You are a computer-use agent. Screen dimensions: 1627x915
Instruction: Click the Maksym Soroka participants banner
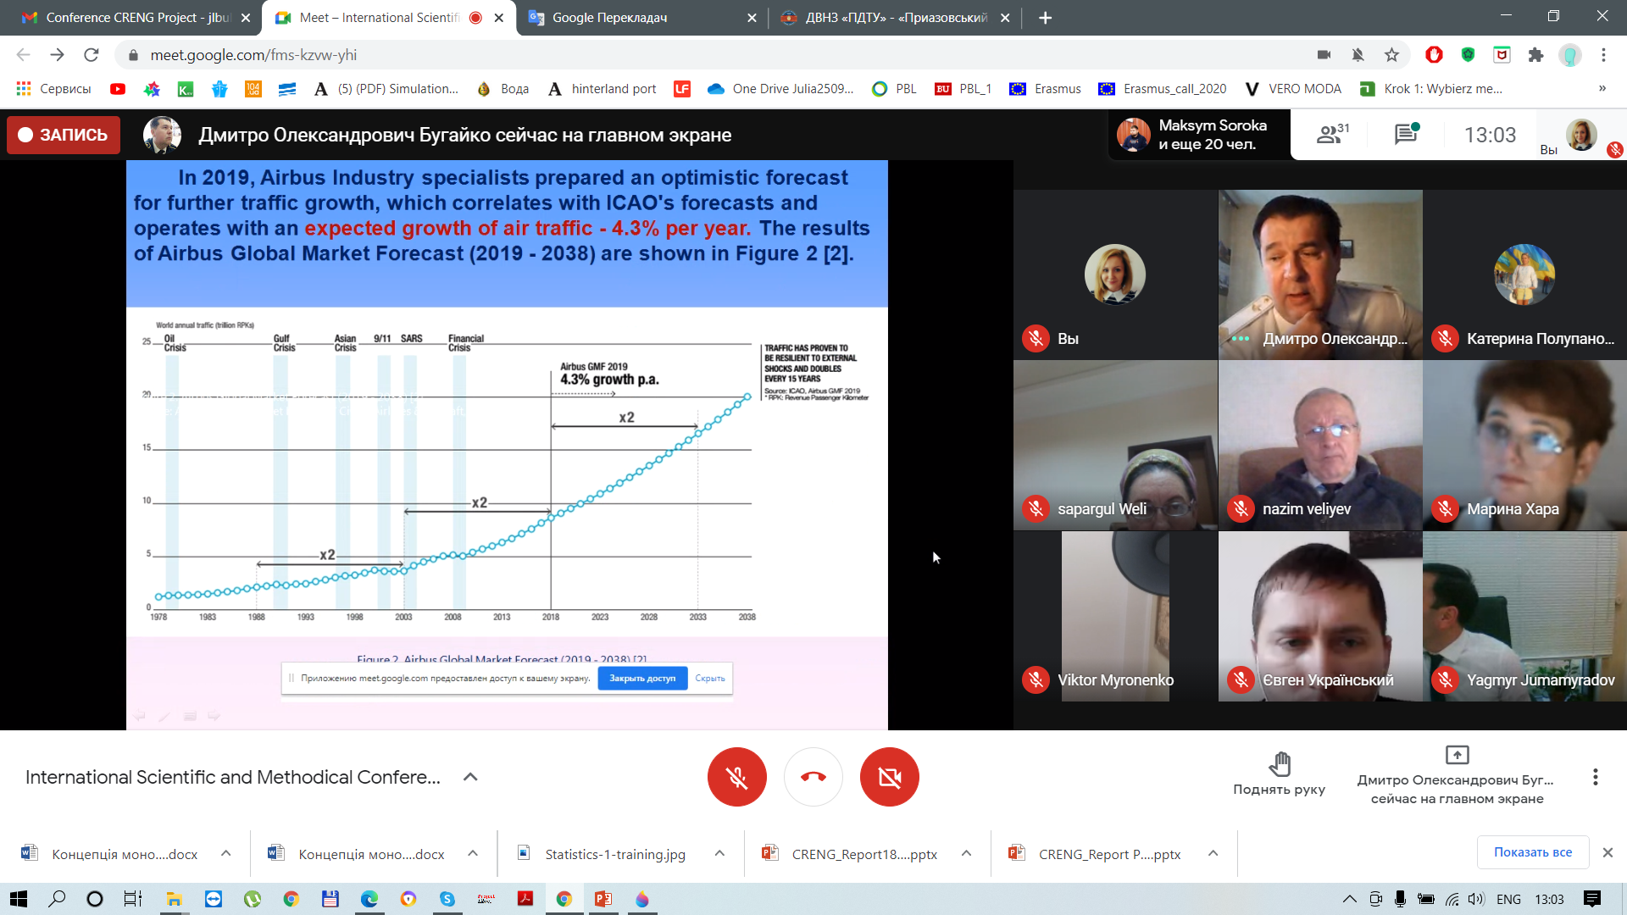point(1198,134)
